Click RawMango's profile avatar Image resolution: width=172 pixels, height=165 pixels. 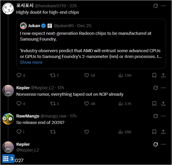point(8,119)
